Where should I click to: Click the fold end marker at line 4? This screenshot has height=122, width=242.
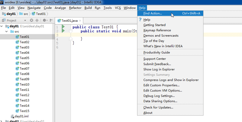pos(70,39)
